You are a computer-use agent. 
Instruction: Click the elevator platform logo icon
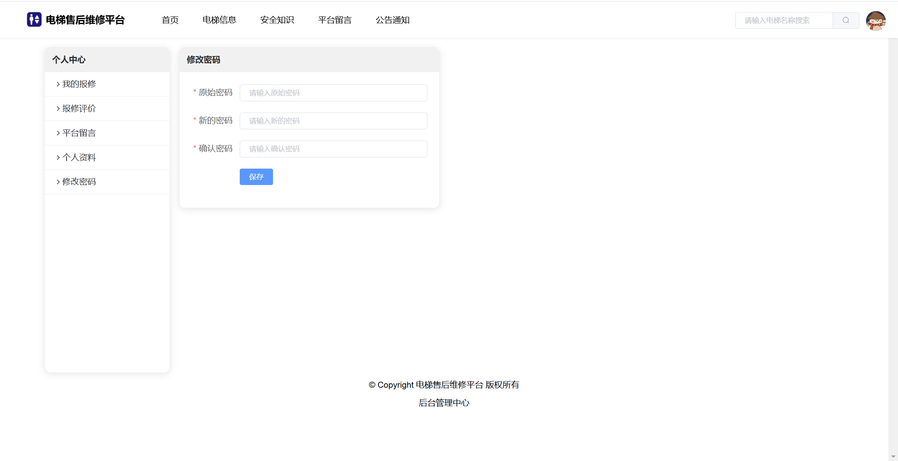pyautogui.click(x=34, y=20)
